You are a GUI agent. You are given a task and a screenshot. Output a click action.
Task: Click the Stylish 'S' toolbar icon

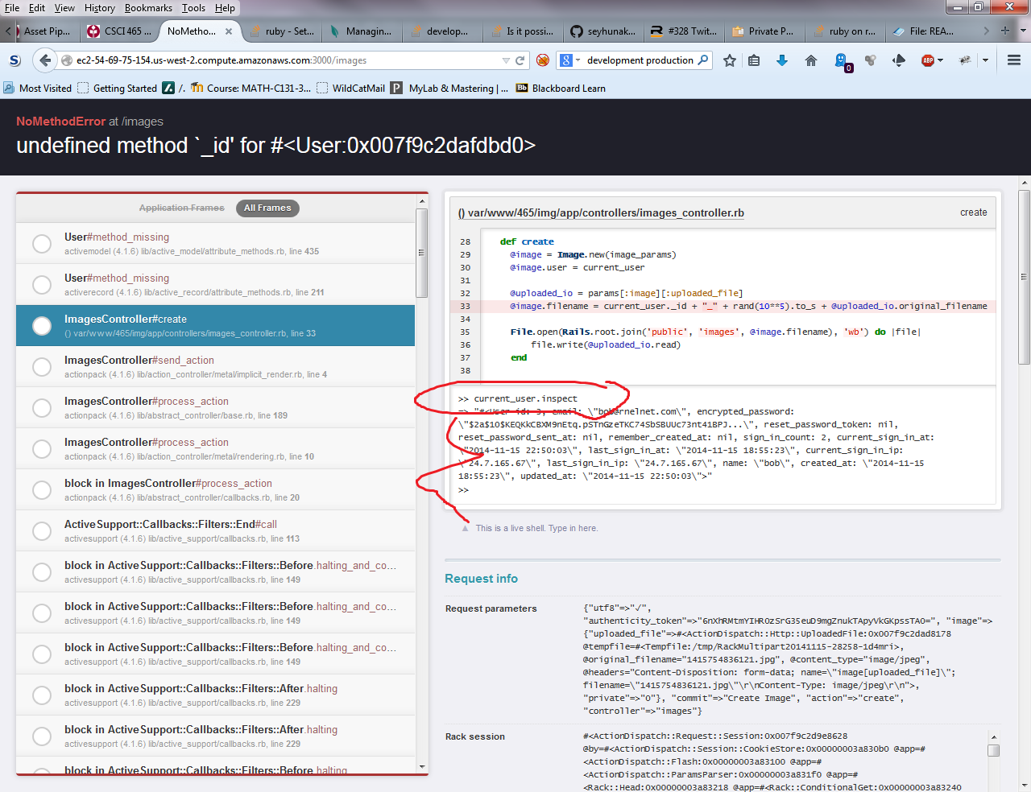tap(14, 60)
